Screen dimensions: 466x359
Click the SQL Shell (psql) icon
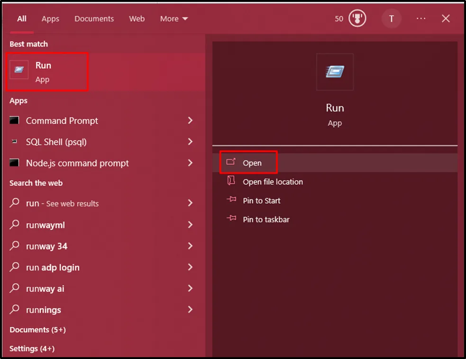[x=15, y=142]
